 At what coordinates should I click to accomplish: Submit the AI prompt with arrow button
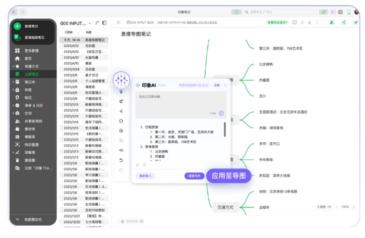tap(221, 113)
